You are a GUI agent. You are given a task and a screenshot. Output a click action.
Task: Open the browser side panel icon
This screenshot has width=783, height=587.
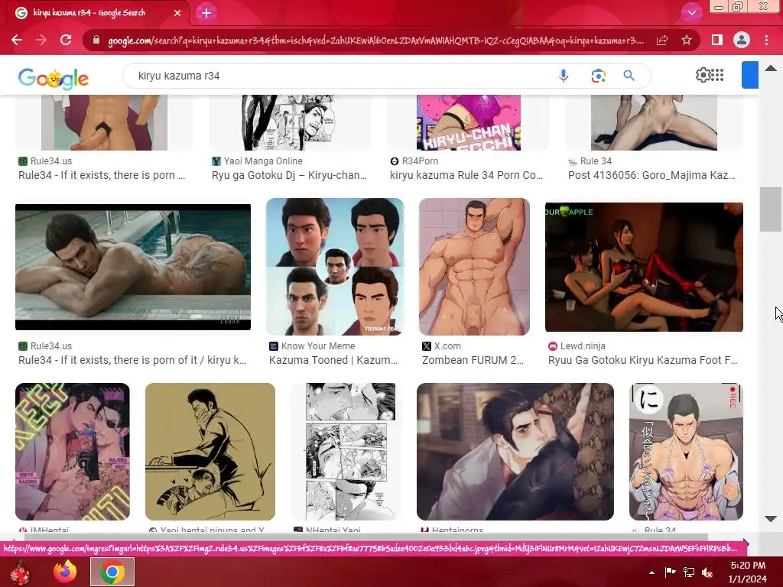[x=716, y=40]
